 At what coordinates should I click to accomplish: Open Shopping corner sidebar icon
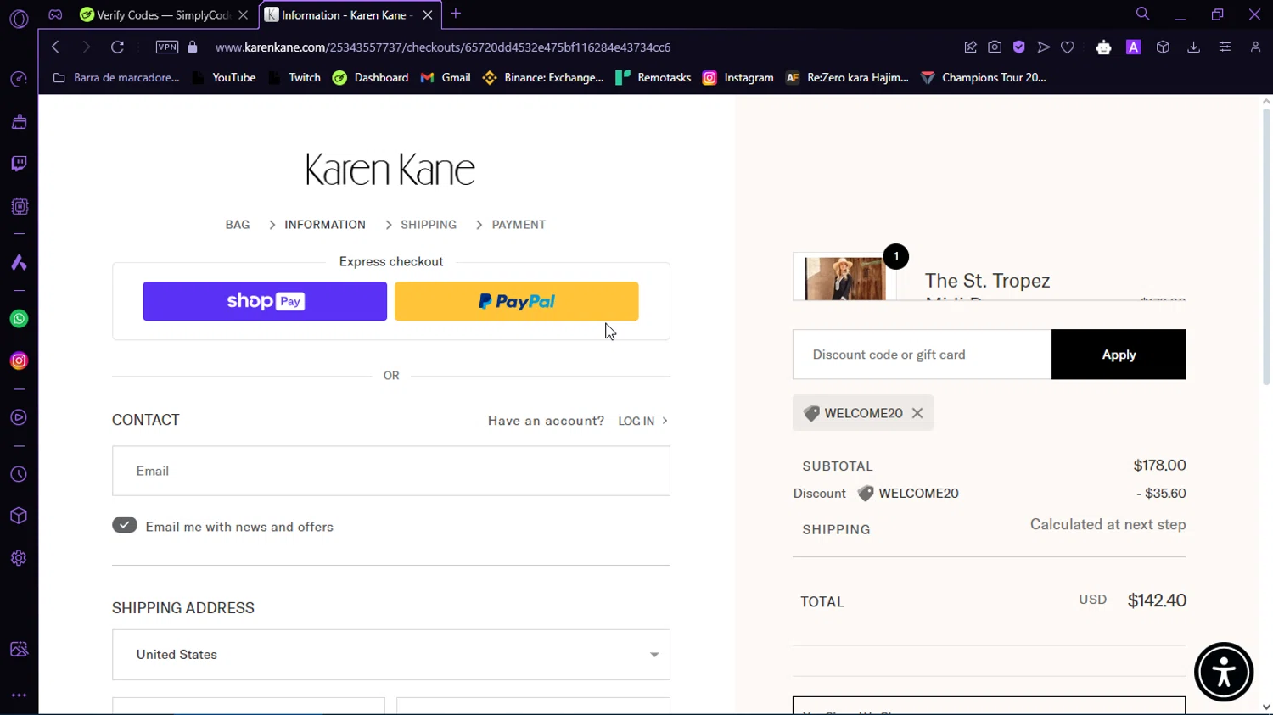tap(19, 122)
